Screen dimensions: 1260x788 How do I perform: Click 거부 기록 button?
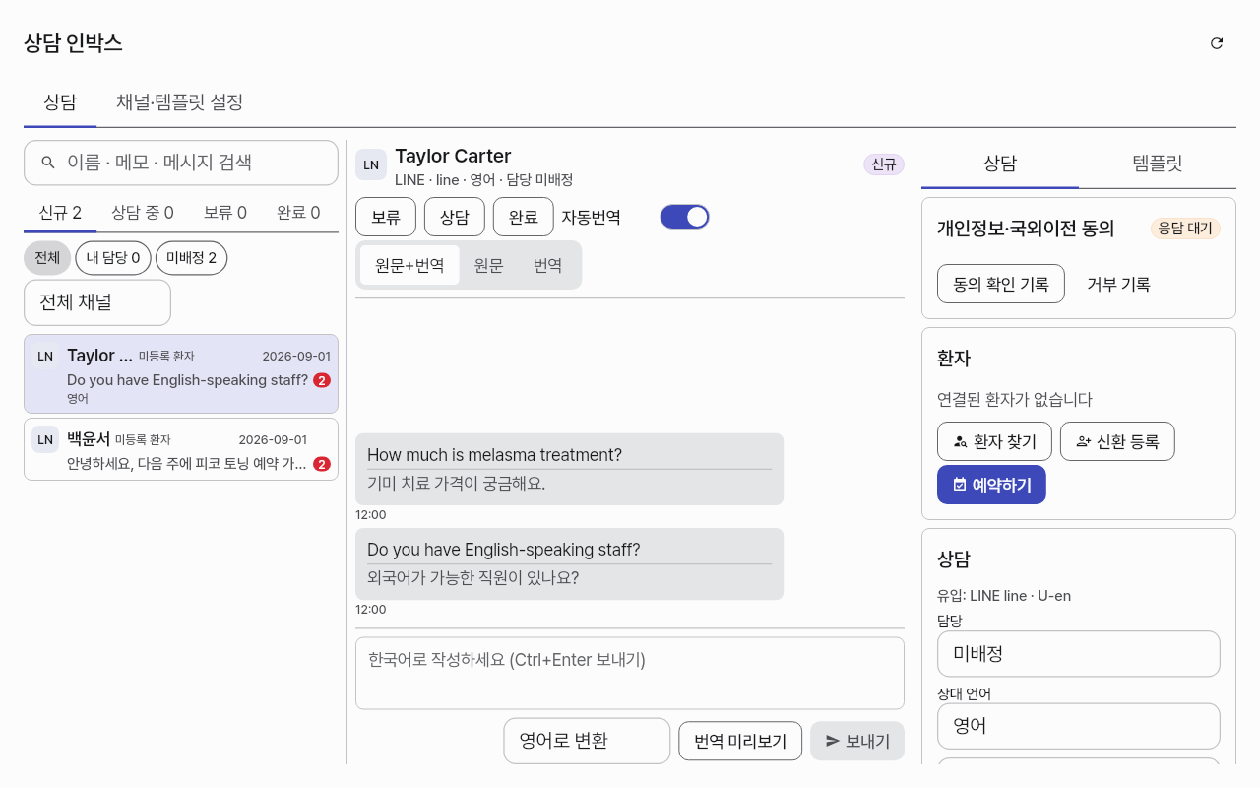1118,284
